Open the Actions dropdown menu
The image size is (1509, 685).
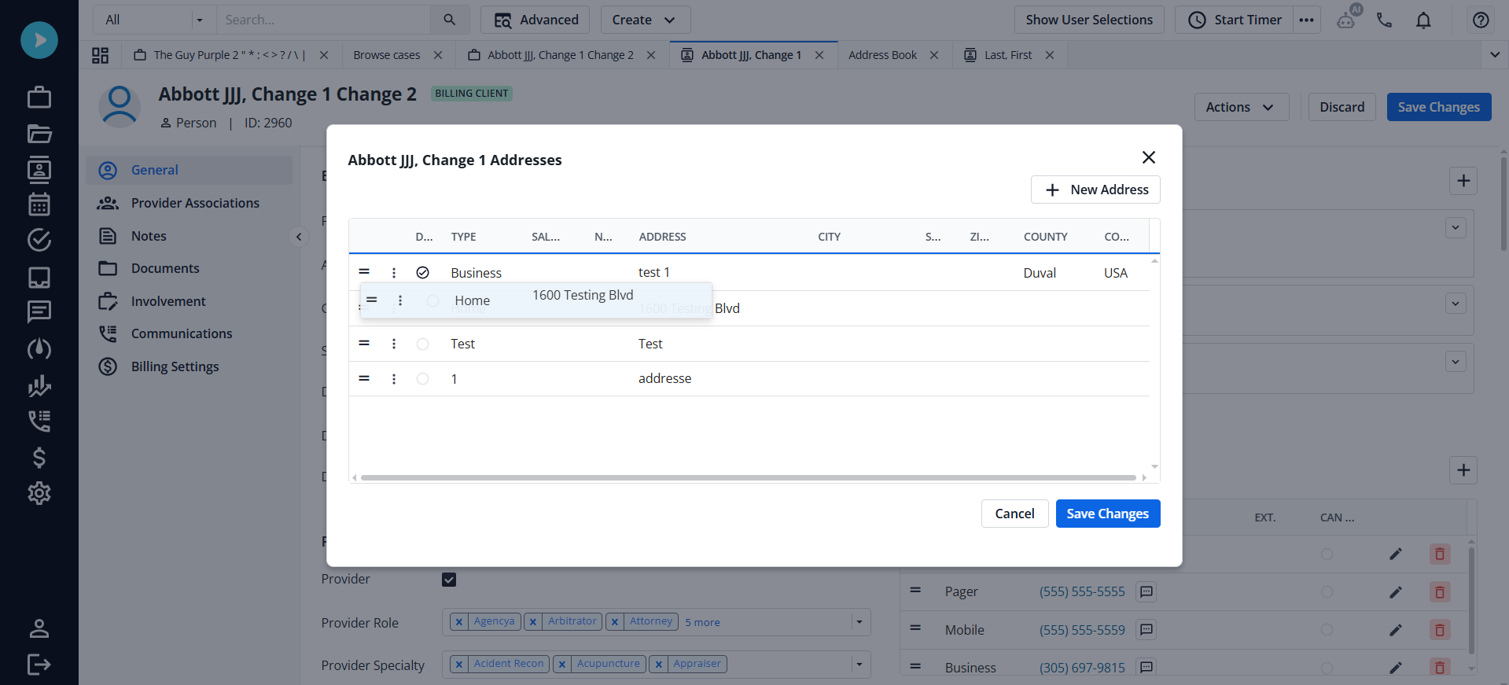click(x=1241, y=107)
